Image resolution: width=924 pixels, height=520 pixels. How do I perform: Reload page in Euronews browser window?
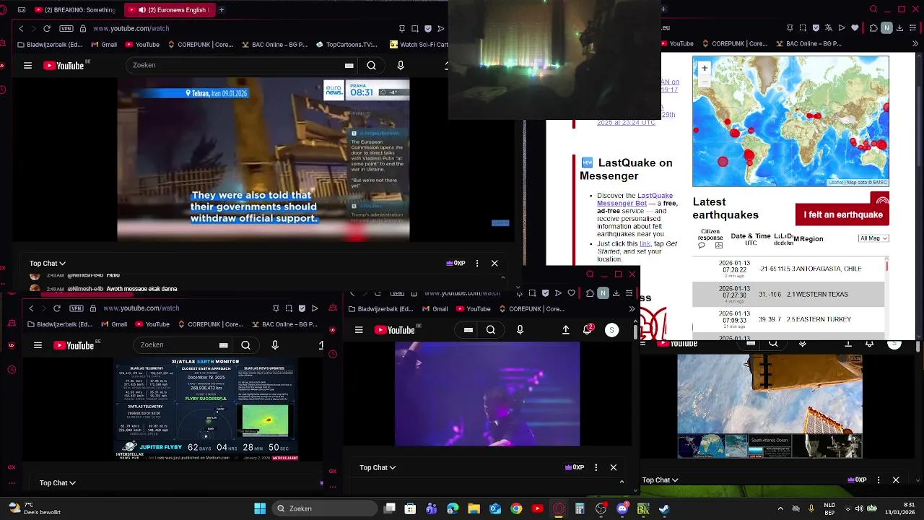click(x=47, y=28)
